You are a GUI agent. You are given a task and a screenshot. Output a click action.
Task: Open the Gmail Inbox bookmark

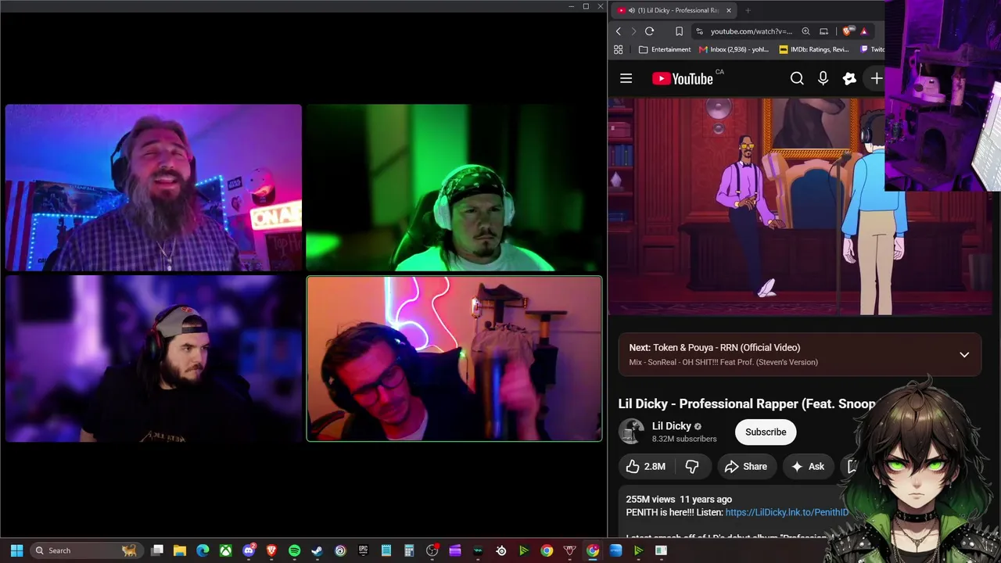(x=734, y=49)
